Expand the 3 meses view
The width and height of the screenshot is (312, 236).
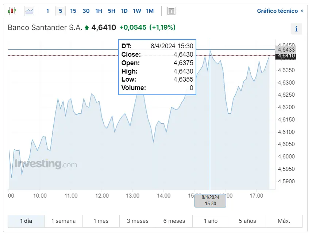[x=138, y=221]
